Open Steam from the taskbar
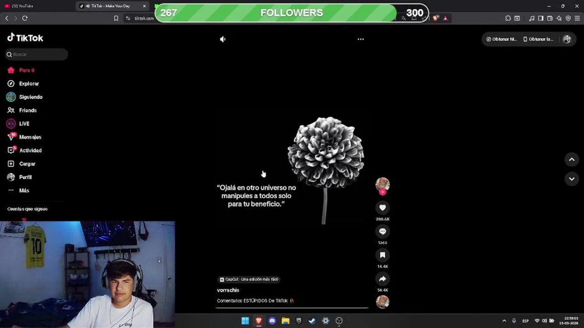 click(x=312, y=321)
